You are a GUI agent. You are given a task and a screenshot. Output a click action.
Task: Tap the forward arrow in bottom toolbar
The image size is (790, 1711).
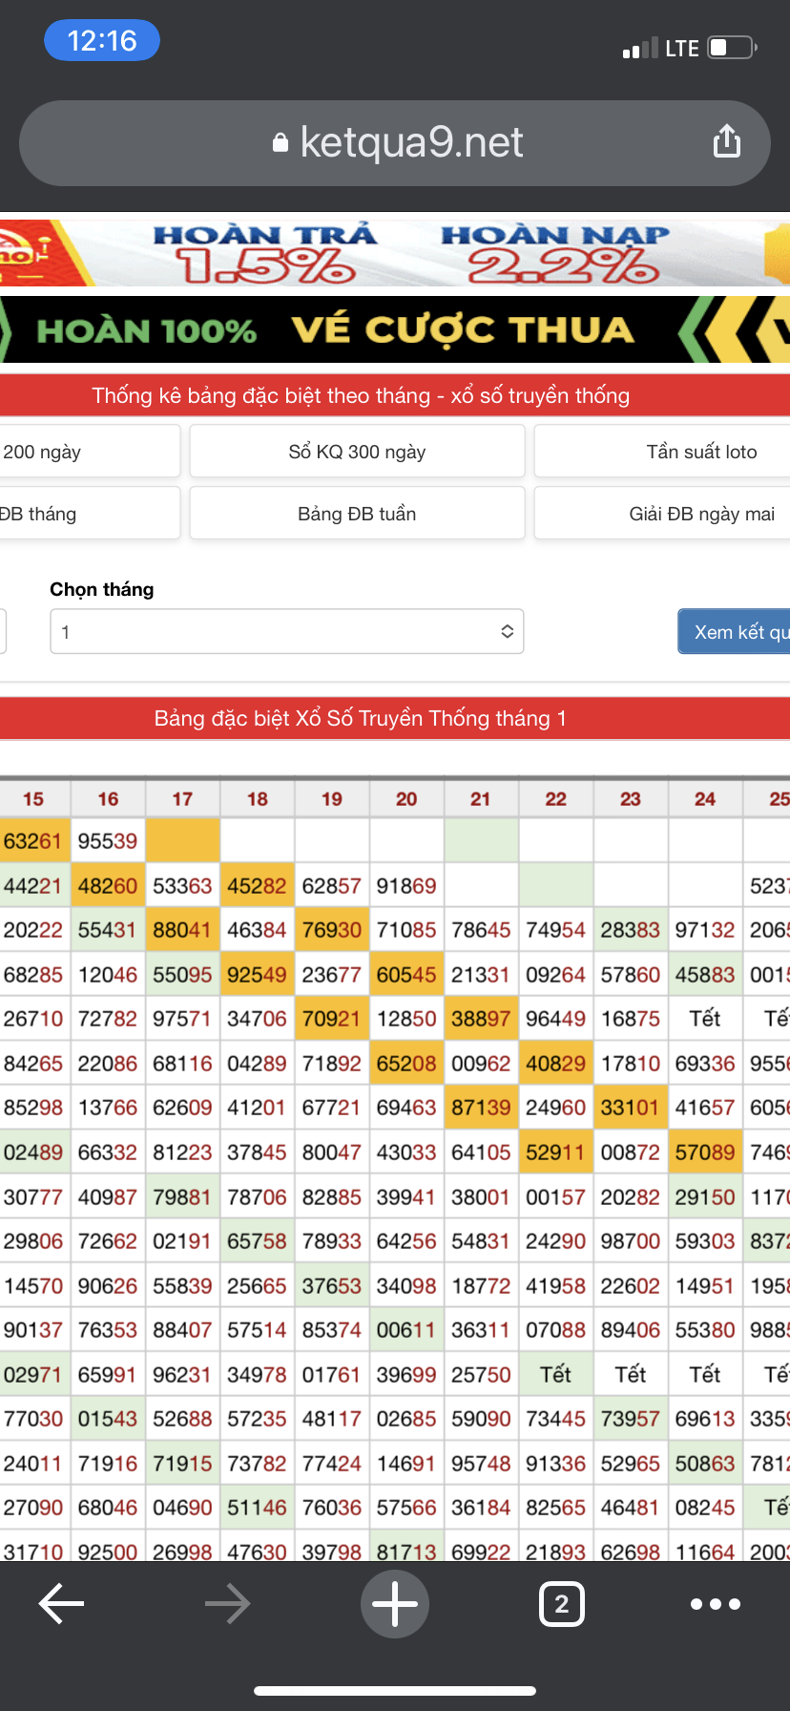coord(227,1603)
